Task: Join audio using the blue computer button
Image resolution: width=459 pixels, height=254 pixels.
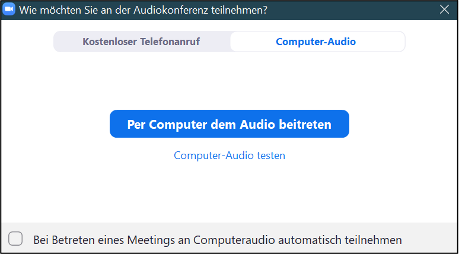Action: (x=229, y=124)
